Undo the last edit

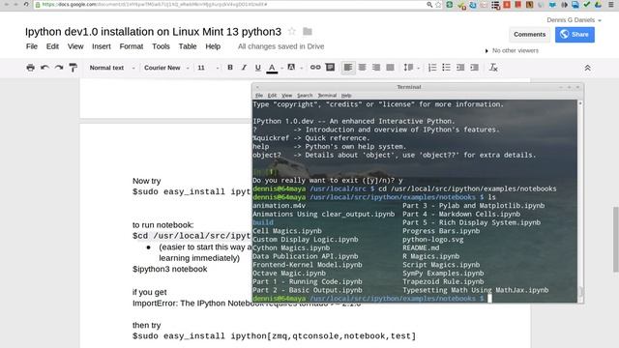tap(44, 68)
